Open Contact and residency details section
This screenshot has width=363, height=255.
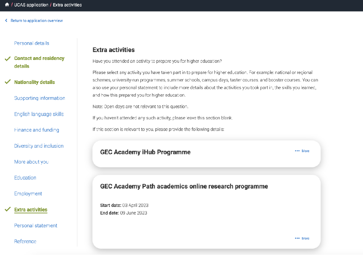(39, 62)
